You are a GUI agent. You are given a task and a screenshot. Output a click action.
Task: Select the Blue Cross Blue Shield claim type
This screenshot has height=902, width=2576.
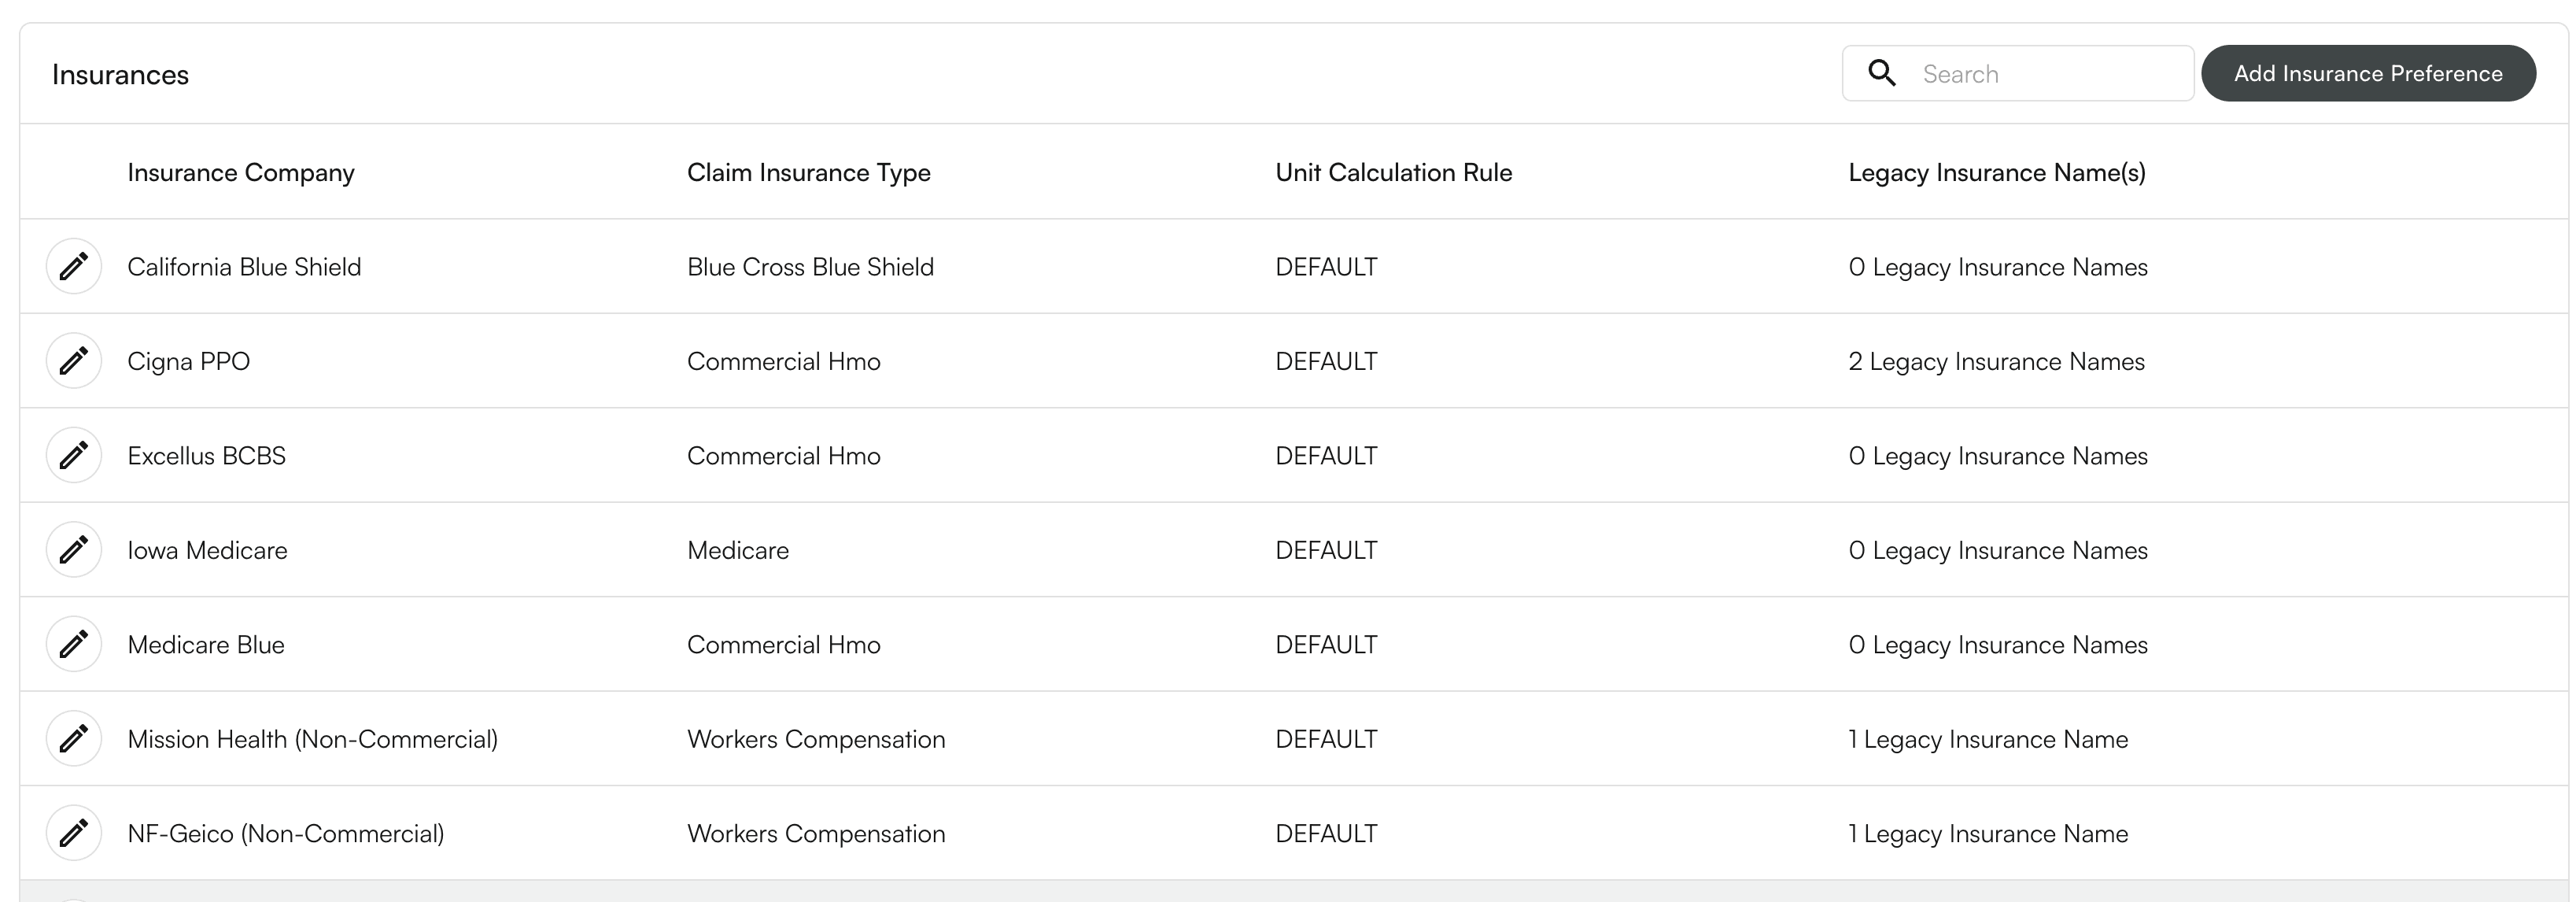810,266
